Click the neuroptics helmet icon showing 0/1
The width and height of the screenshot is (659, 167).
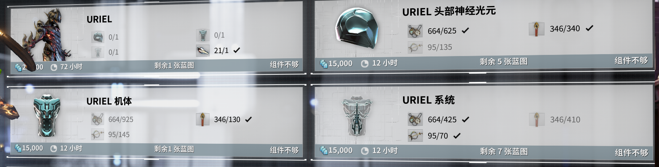pos(98,37)
